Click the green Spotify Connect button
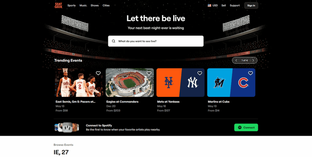The width and height of the screenshot is (312, 157). (246, 128)
